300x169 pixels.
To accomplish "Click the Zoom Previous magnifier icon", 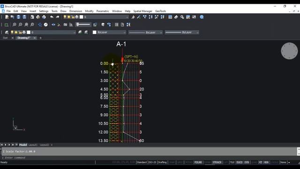I will [32, 24].
